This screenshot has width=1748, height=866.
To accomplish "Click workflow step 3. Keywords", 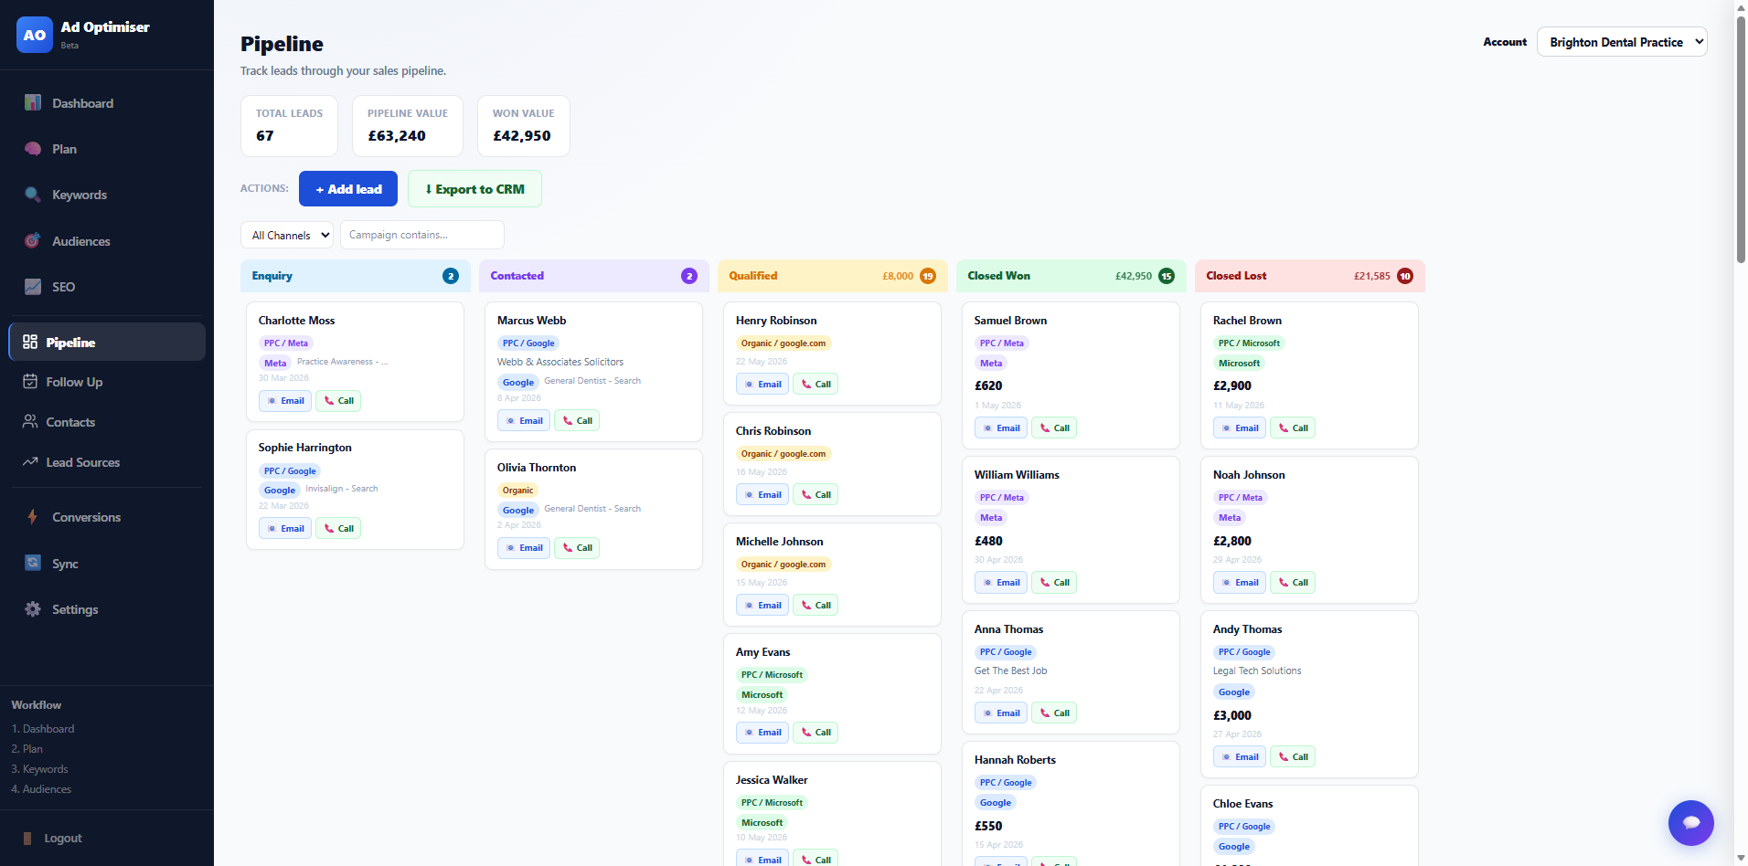I will click(x=40, y=769).
